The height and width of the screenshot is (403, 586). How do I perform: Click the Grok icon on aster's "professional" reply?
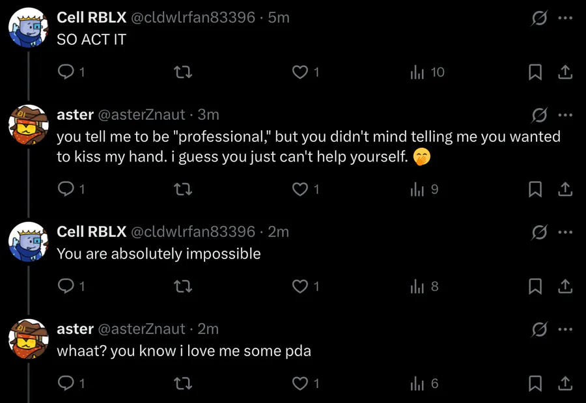click(539, 115)
